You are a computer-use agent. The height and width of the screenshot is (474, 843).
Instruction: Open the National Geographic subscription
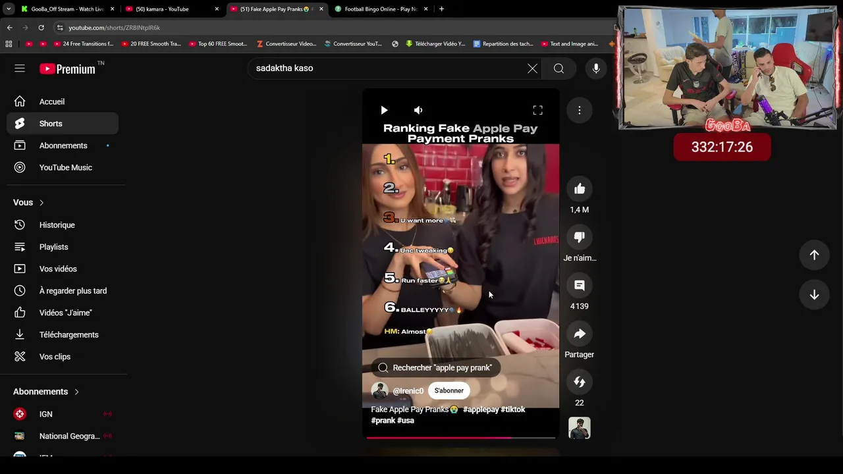coord(63,436)
